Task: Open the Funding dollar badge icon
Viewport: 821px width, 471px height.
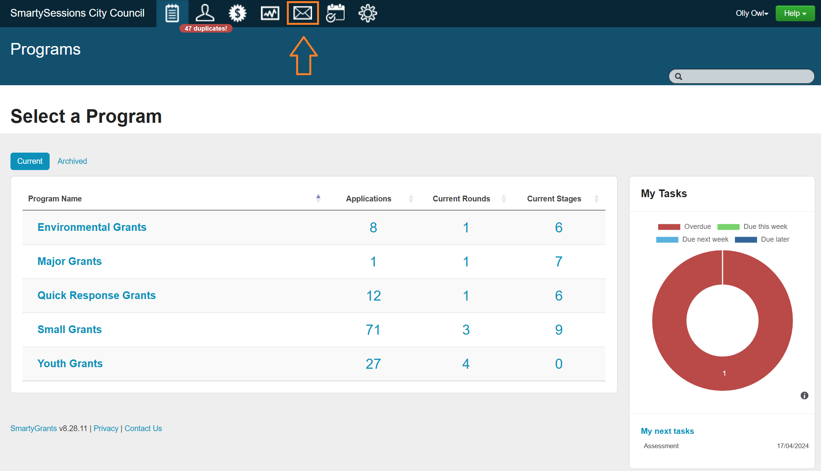Action: tap(237, 14)
